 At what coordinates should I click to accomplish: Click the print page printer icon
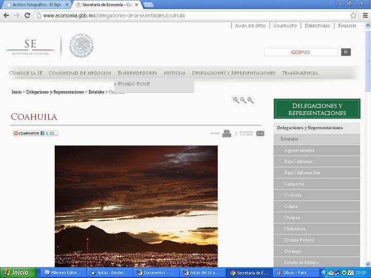click(226, 134)
